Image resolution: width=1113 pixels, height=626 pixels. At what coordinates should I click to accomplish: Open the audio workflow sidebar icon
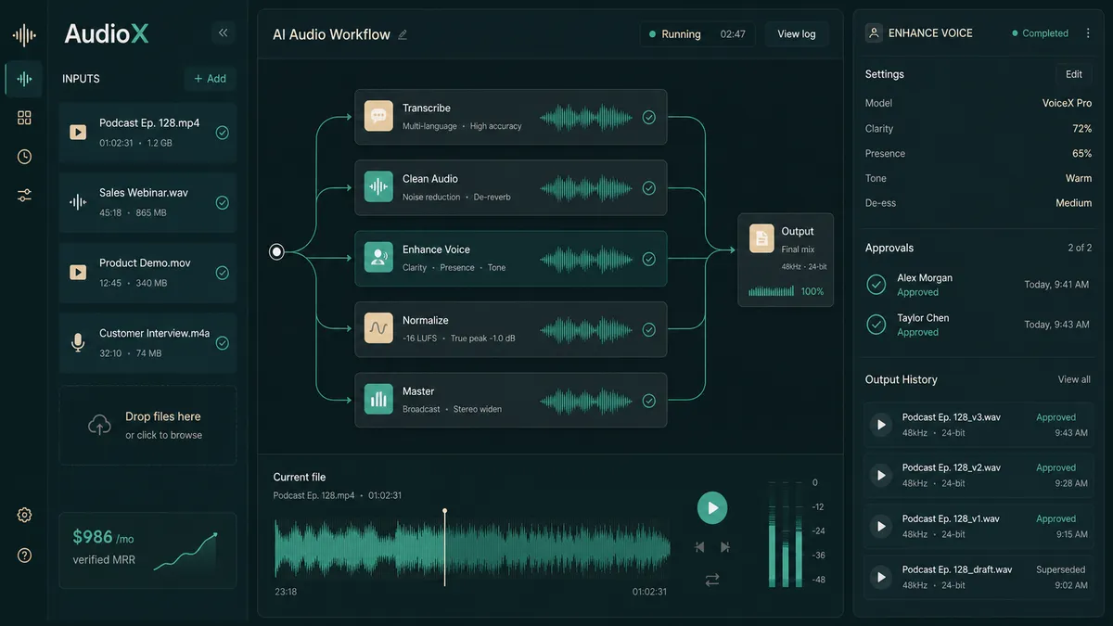pyautogui.click(x=24, y=80)
